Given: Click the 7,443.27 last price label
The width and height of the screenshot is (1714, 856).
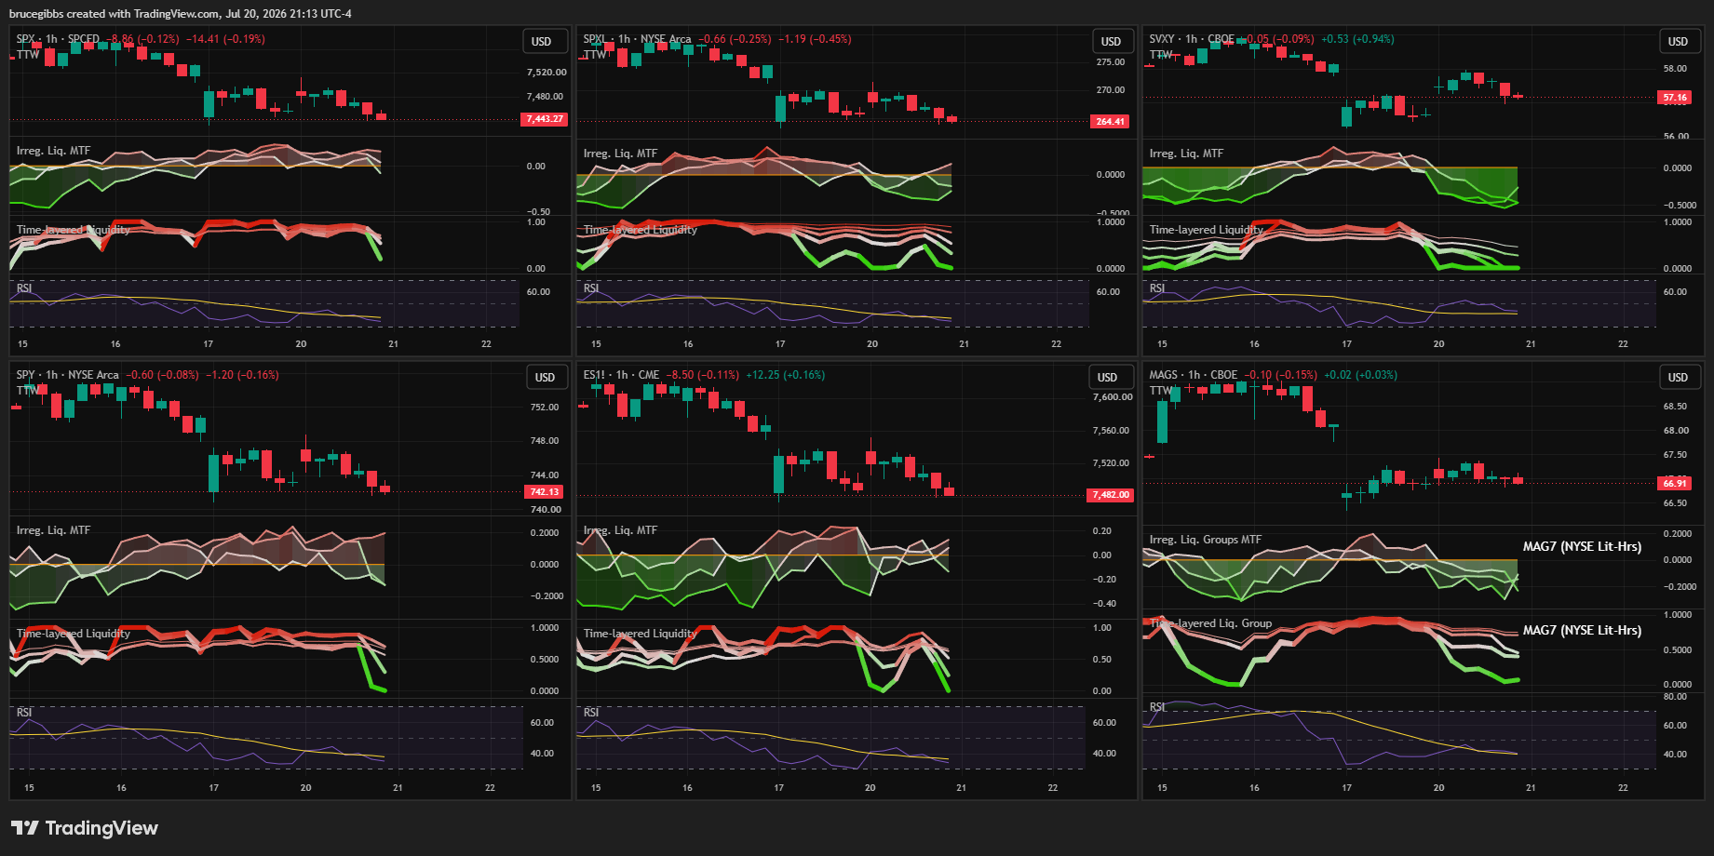Looking at the screenshot, I should tap(545, 119).
